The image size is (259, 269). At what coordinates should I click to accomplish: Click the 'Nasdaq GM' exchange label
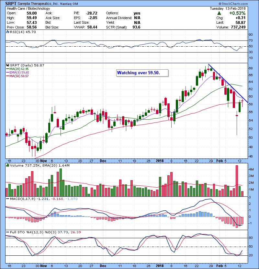point(69,4)
